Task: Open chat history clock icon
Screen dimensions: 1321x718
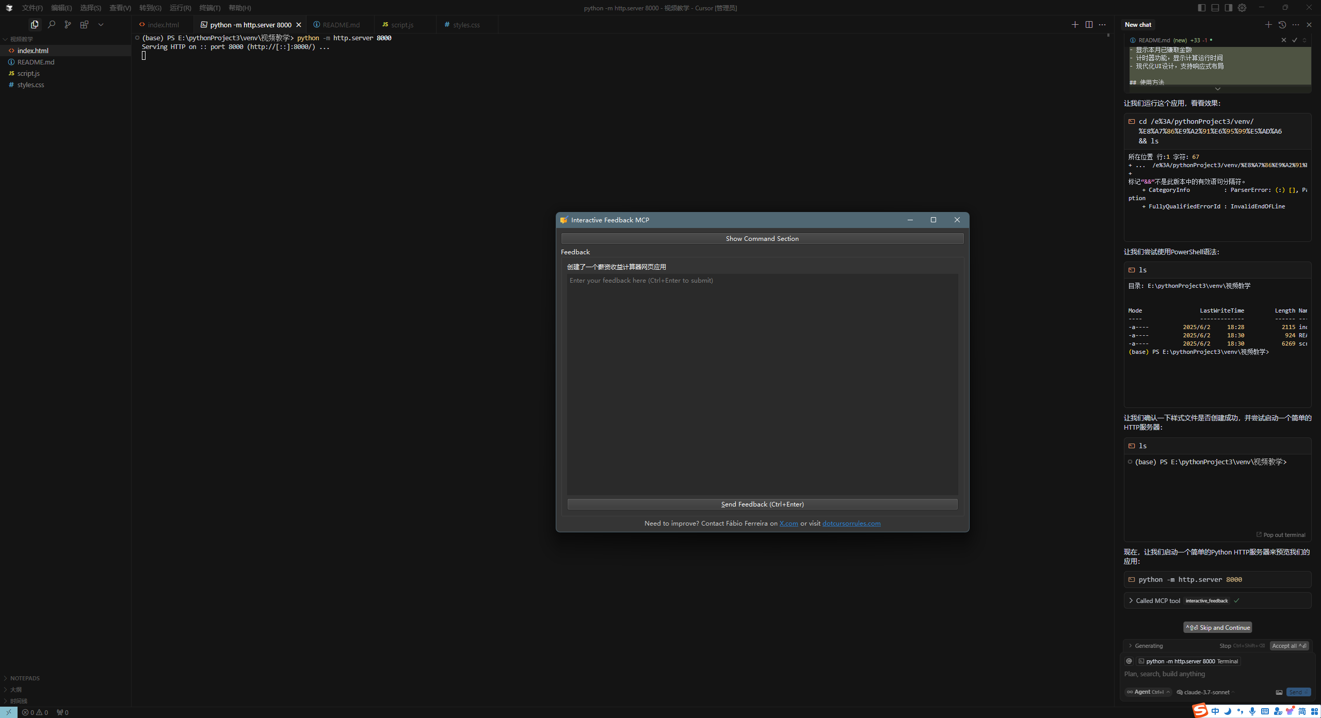Action: tap(1282, 24)
